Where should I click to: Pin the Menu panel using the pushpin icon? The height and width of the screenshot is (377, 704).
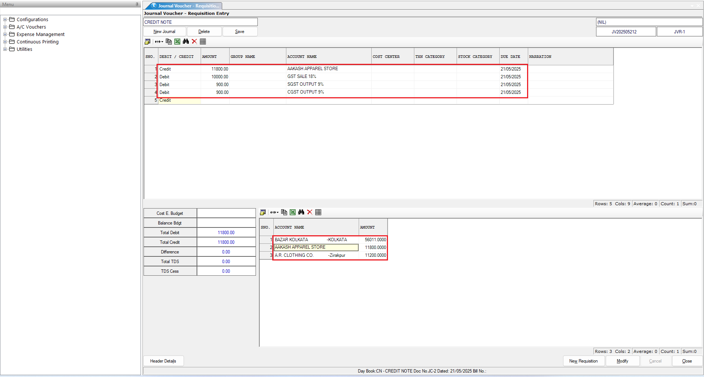click(x=137, y=4)
